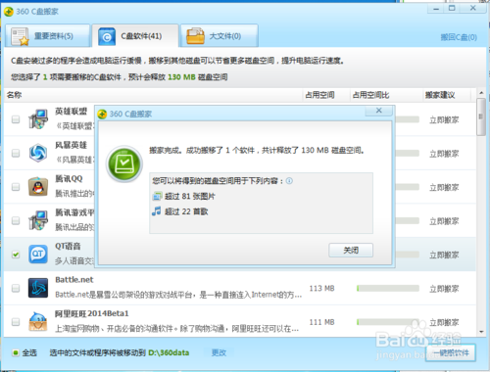The width and height of the screenshot is (490, 372).
Task: Tick the 腾讯QQ checkbox
Action: [x=16, y=187]
